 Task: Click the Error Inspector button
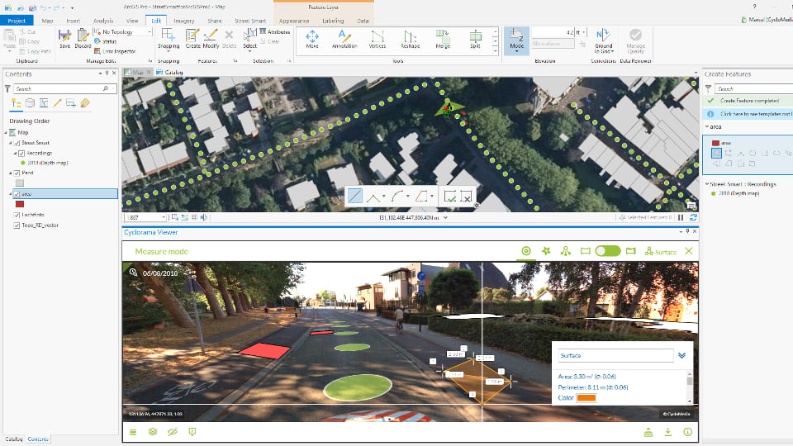(x=115, y=51)
